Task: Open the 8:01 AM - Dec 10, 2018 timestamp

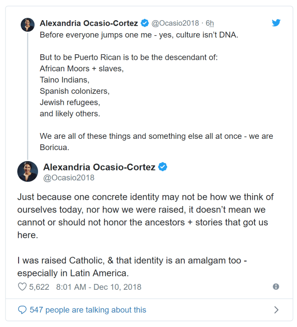Action: (99, 287)
